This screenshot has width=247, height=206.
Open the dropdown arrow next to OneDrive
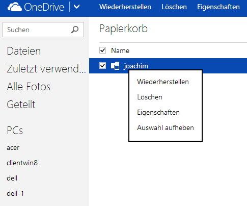[76, 7]
